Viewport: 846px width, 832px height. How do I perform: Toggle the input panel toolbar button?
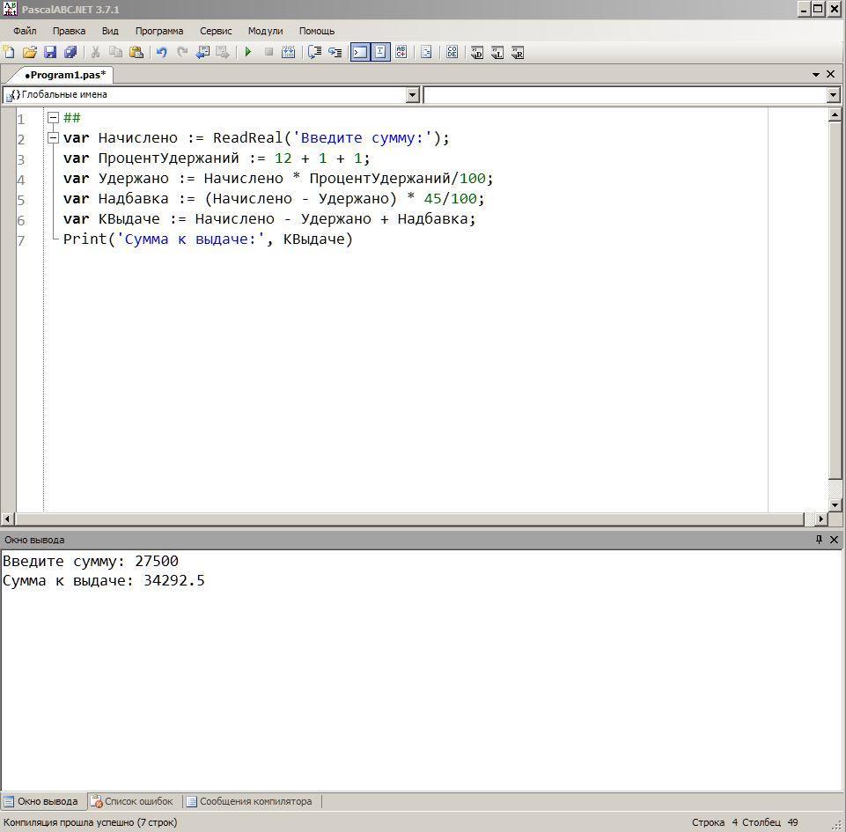coord(380,53)
